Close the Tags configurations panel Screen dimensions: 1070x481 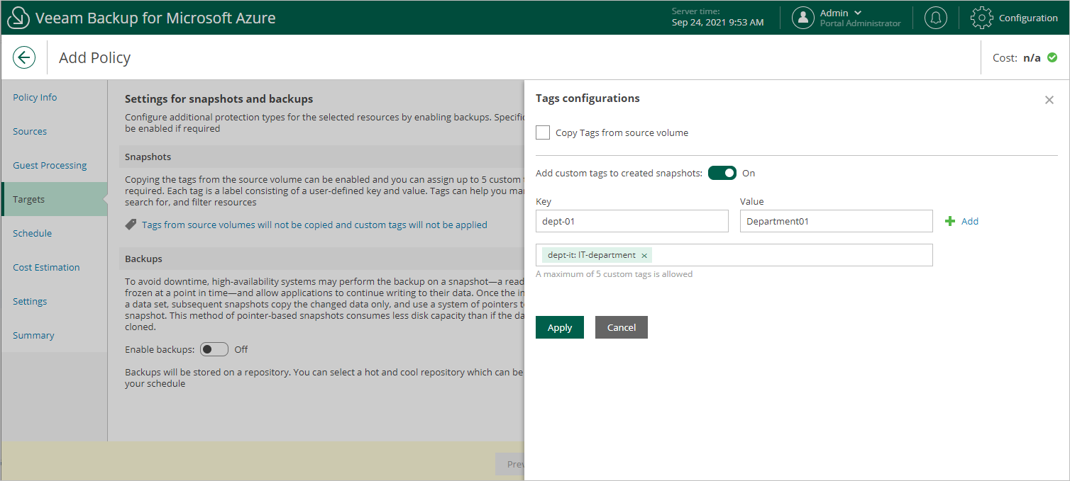[x=1049, y=100]
